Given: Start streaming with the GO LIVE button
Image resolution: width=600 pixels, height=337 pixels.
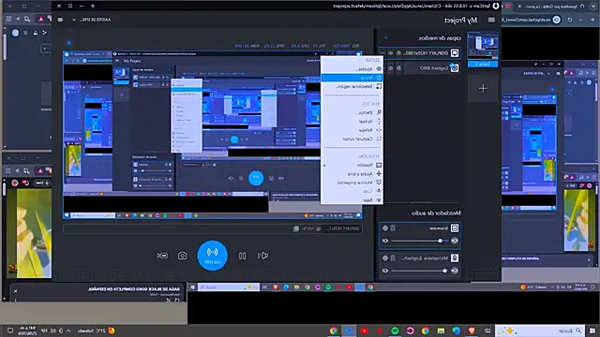Looking at the screenshot, I should [x=213, y=256].
